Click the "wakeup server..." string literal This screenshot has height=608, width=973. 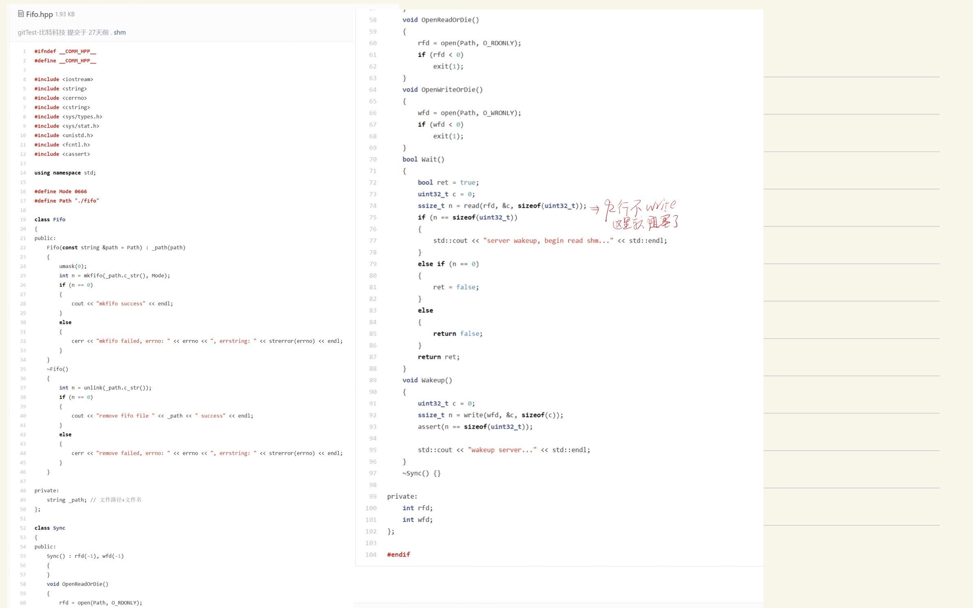[x=502, y=450]
